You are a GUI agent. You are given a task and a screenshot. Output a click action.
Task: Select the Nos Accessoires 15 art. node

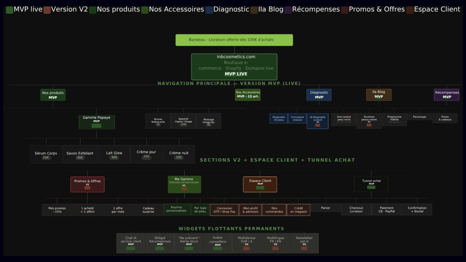coord(248,95)
